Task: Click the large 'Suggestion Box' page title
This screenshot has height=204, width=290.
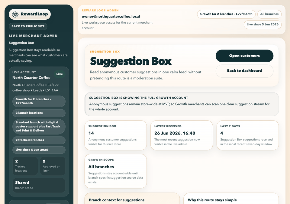Action: (x=131, y=61)
